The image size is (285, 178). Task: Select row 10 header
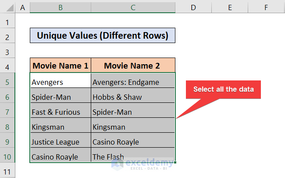coord(7,156)
